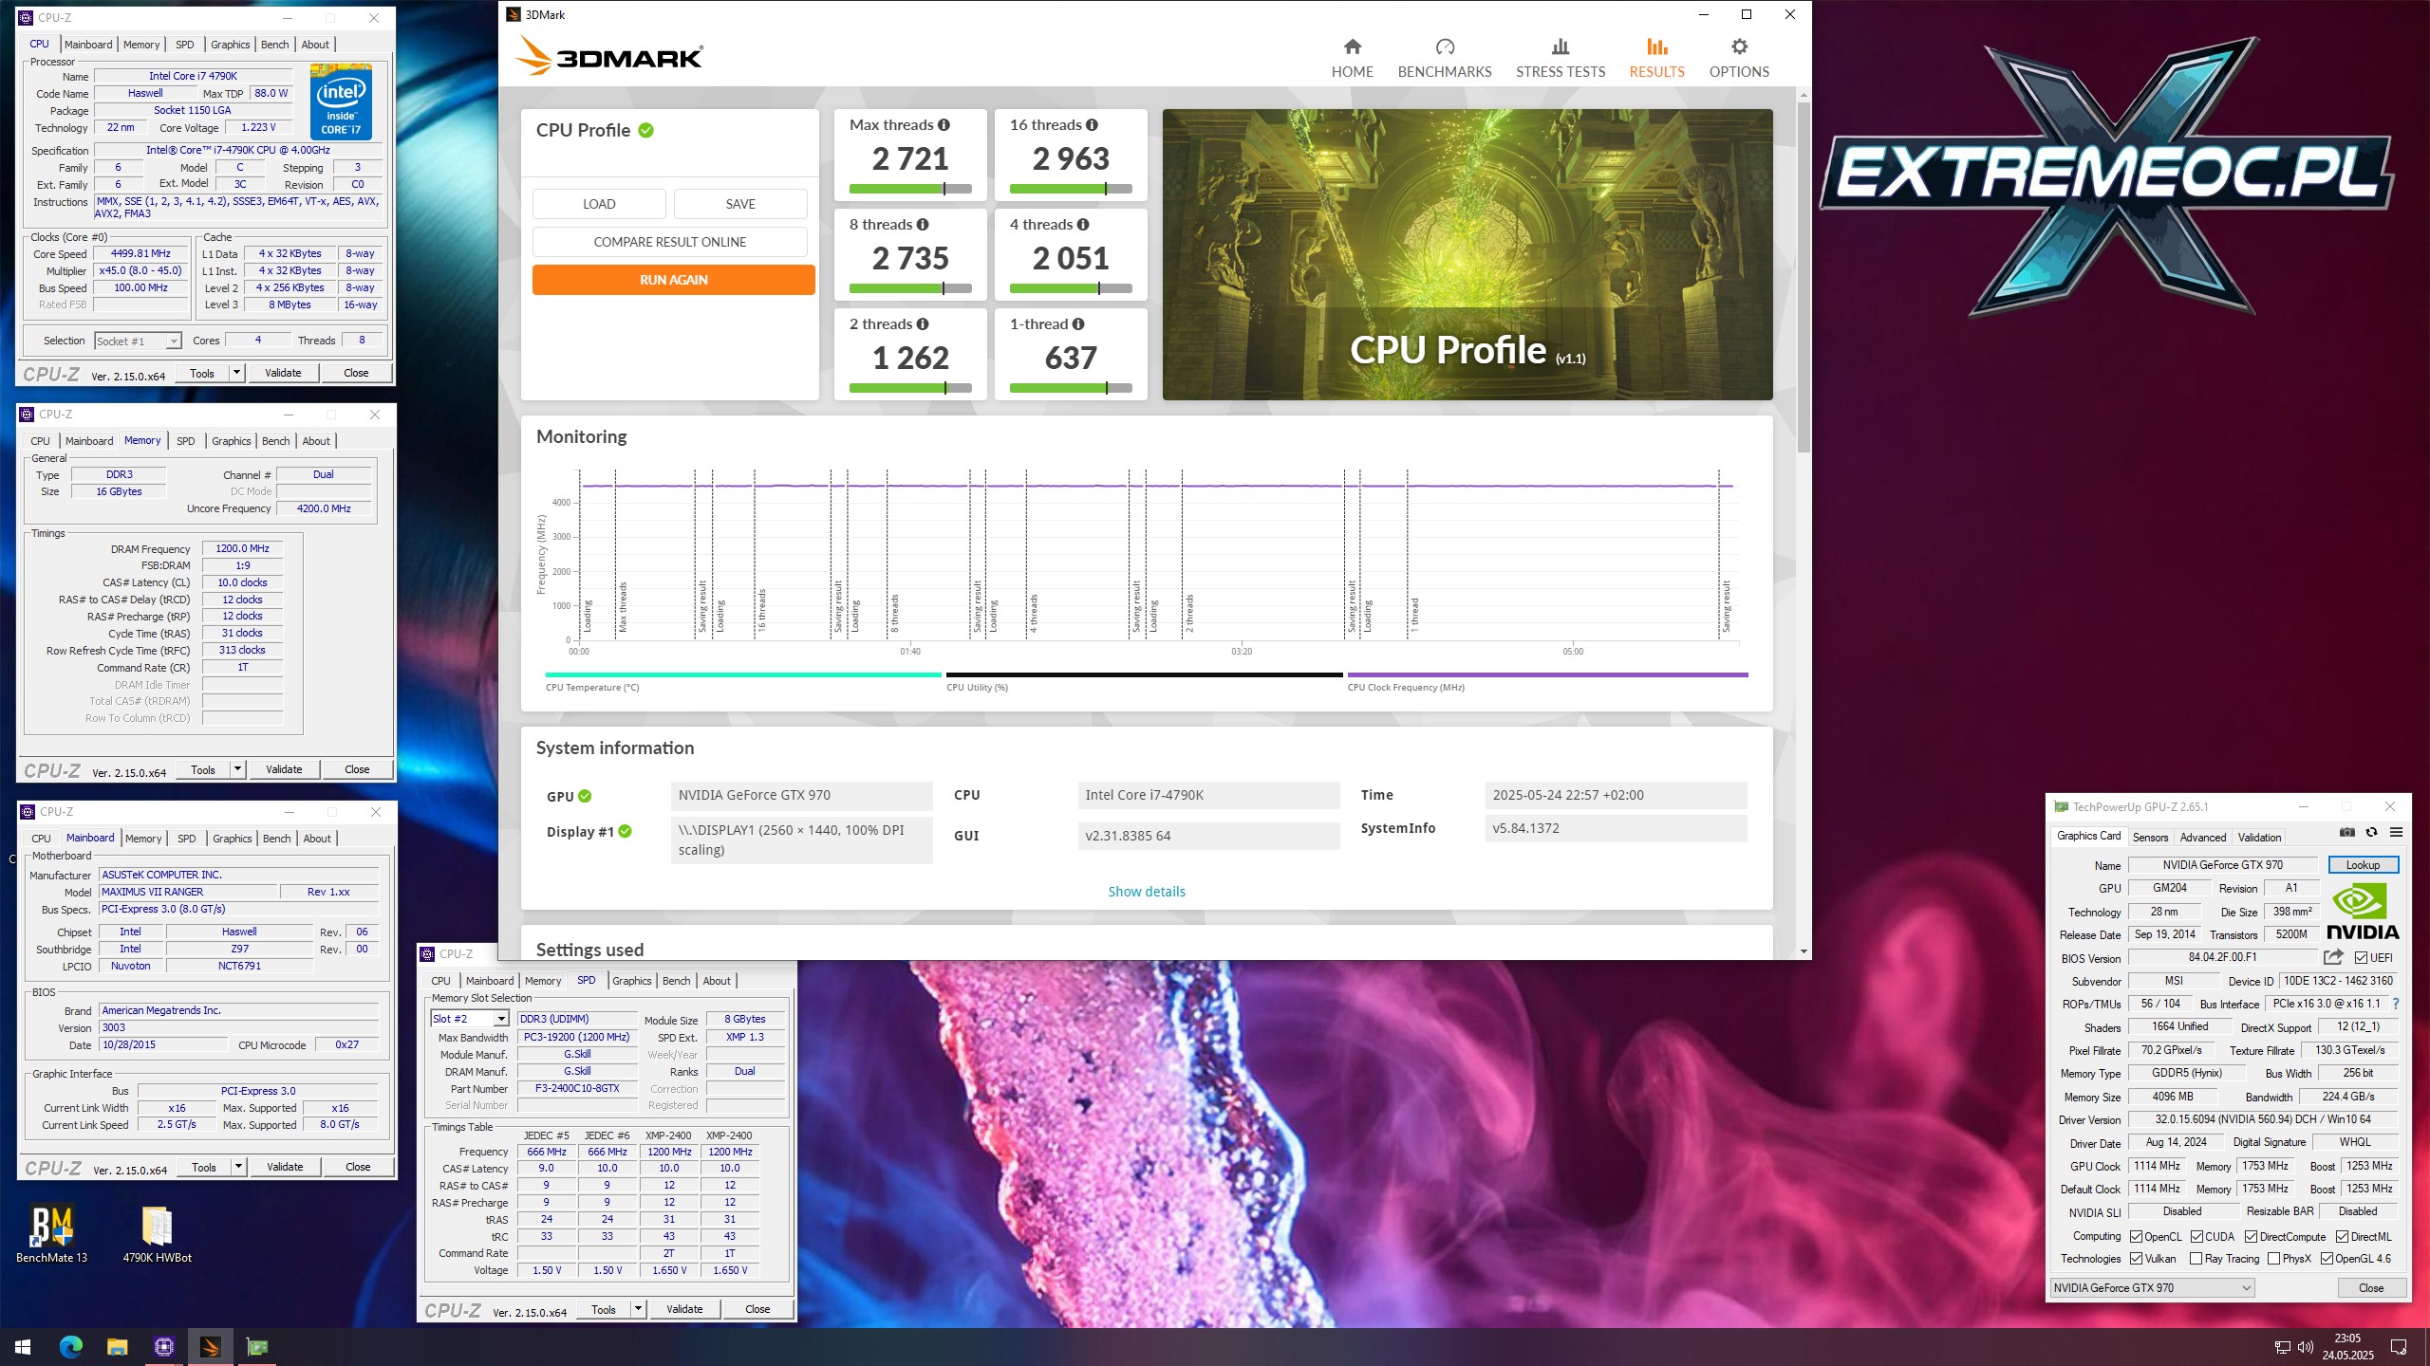The height and width of the screenshot is (1366, 2430).
Task: Open the RESULTS page in 3DMark
Action: pyautogui.click(x=1656, y=58)
